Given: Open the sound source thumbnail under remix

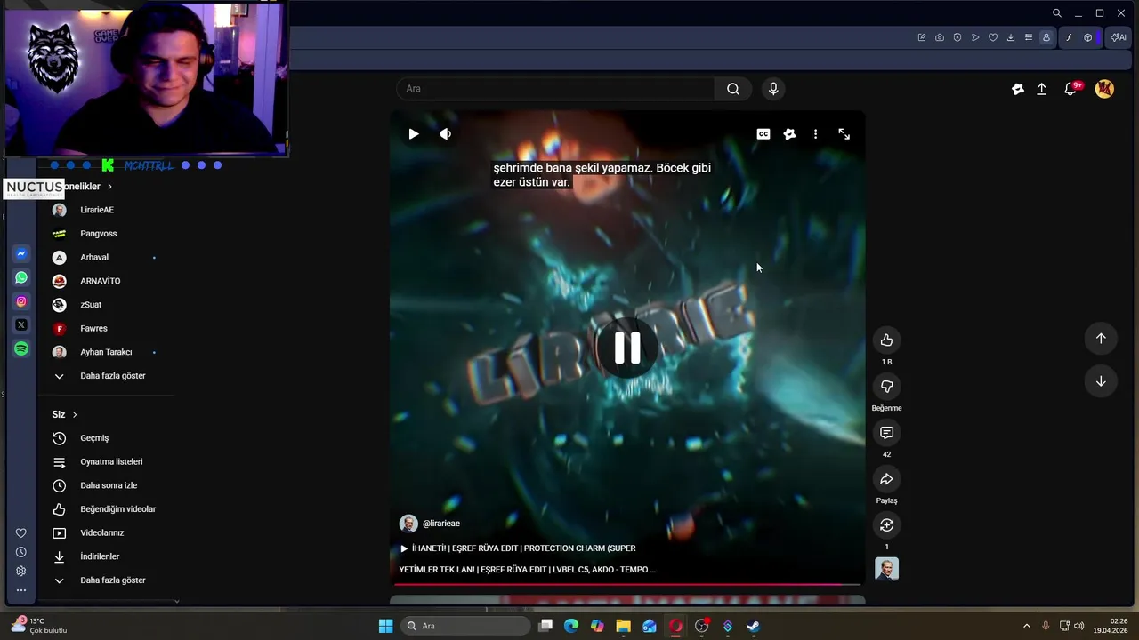Looking at the screenshot, I should coord(886,569).
